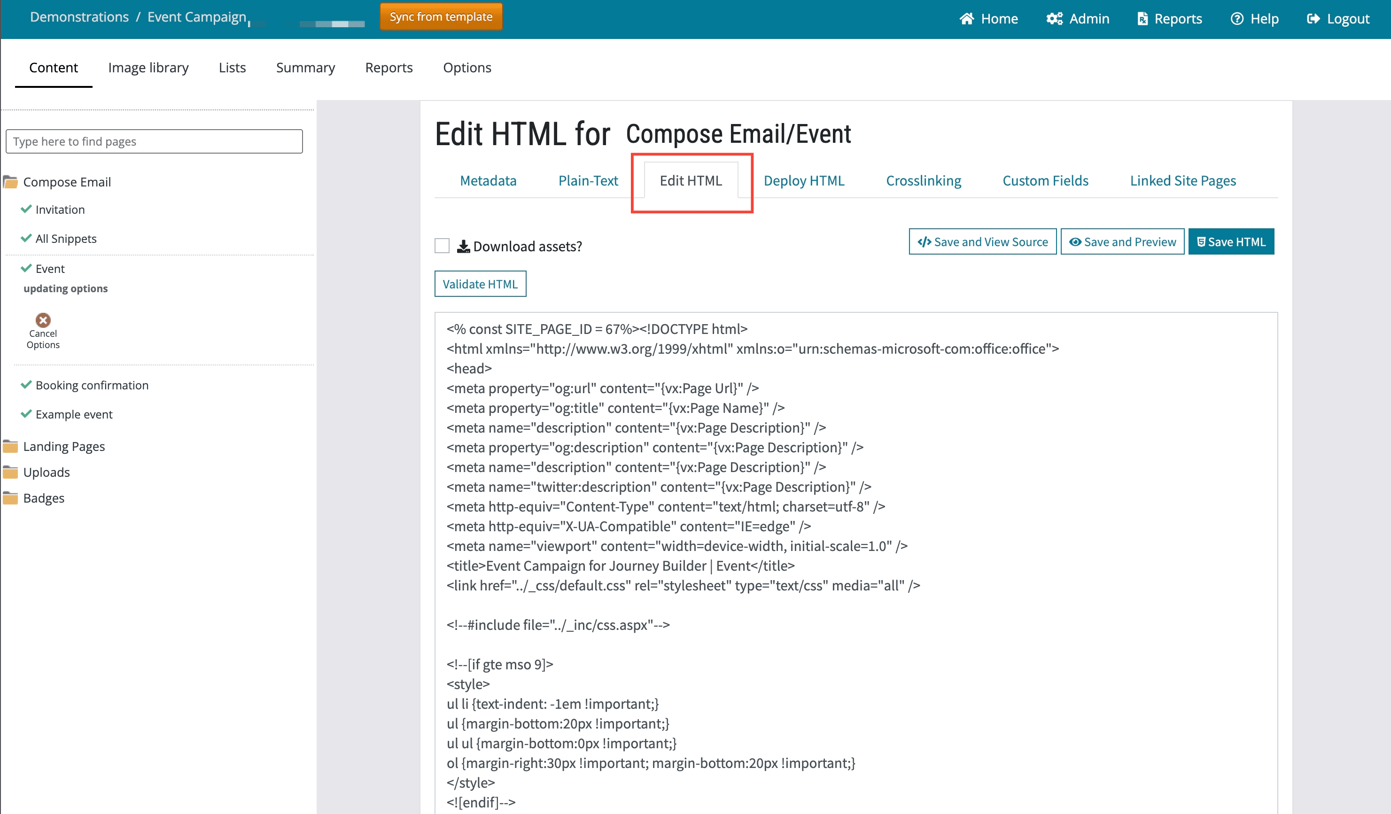This screenshot has width=1391, height=814.
Task: Click checkmark icon beside Booking confirmation
Action: 26,385
